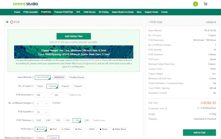Pick White PCB color
Viewport: 221px width, 139px height.
point(91,129)
